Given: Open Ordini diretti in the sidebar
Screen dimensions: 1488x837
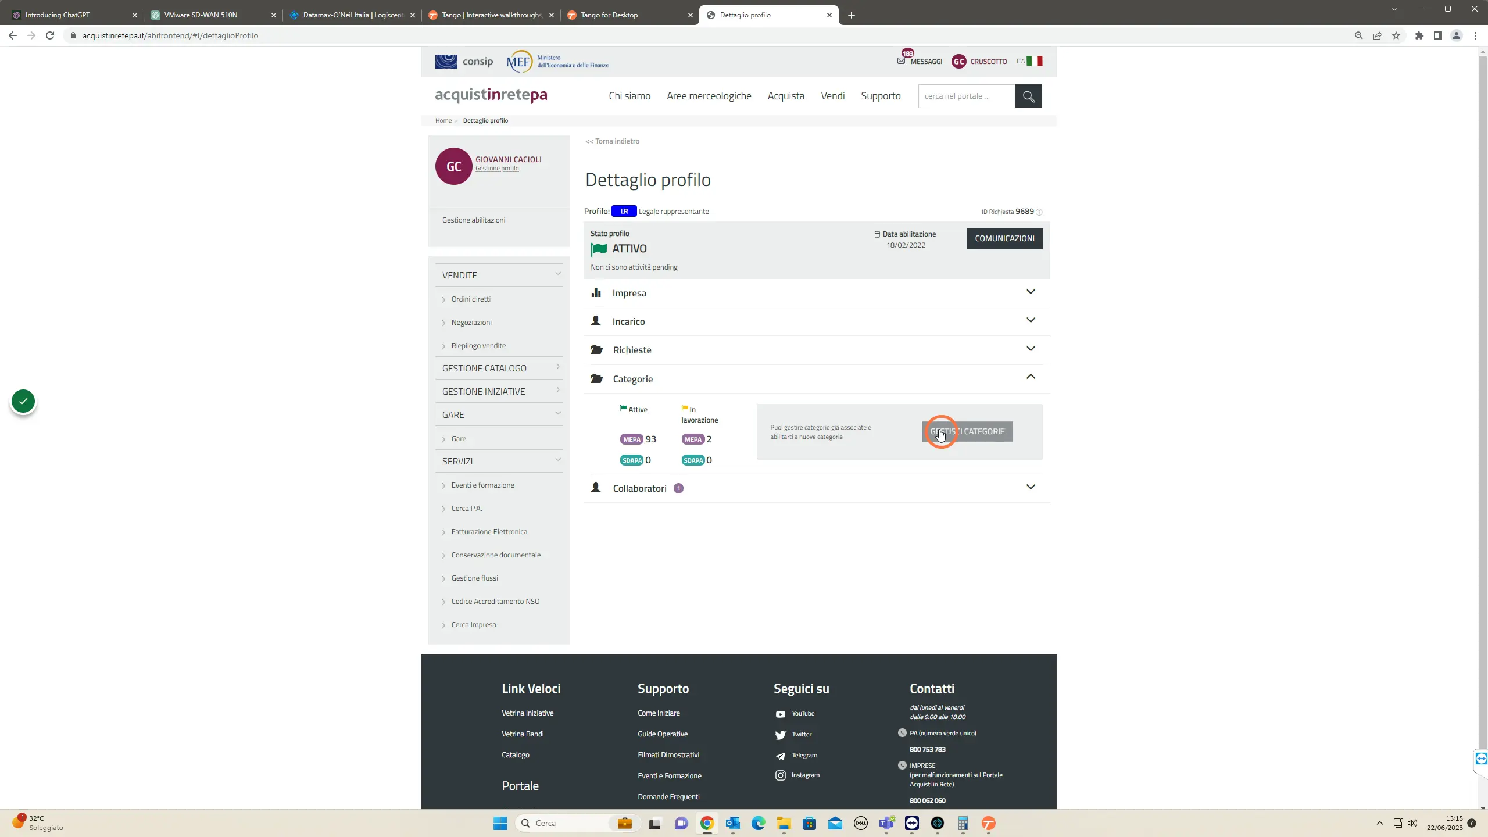Looking at the screenshot, I should click(471, 299).
